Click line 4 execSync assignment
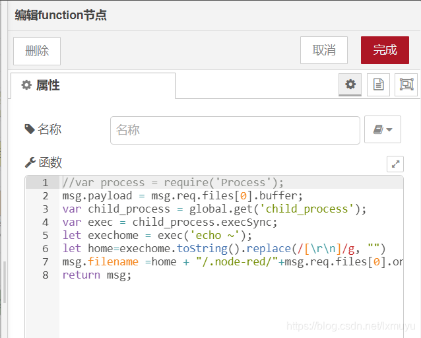 pos(170,222)
